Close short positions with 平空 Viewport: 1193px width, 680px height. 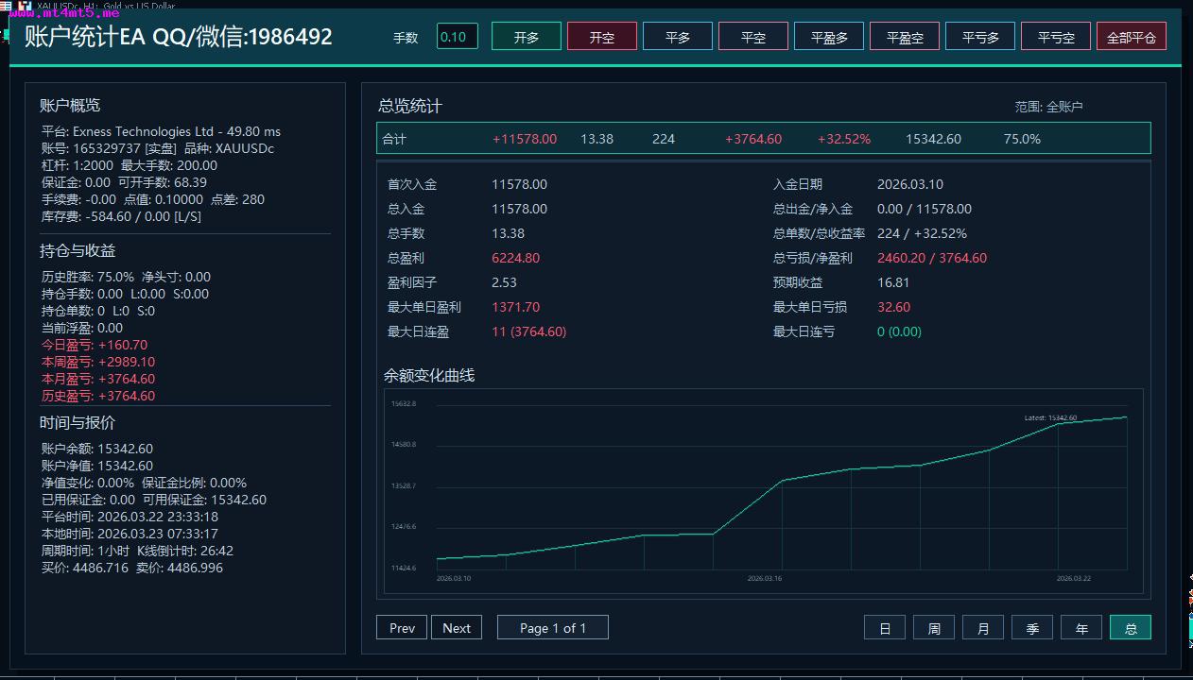click(752, 37)
